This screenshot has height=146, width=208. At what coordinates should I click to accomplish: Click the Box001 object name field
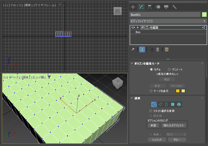pos(165,15)
